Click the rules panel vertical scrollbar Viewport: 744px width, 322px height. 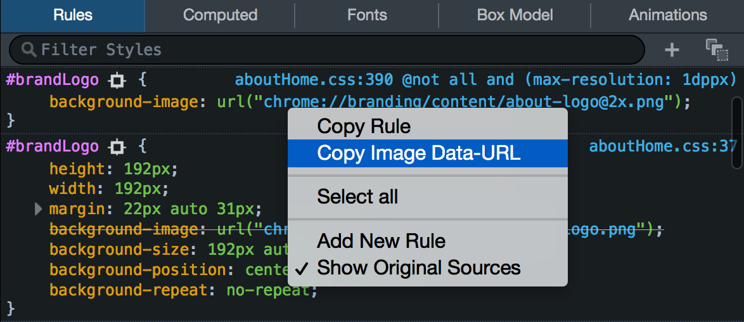point(736,133)
